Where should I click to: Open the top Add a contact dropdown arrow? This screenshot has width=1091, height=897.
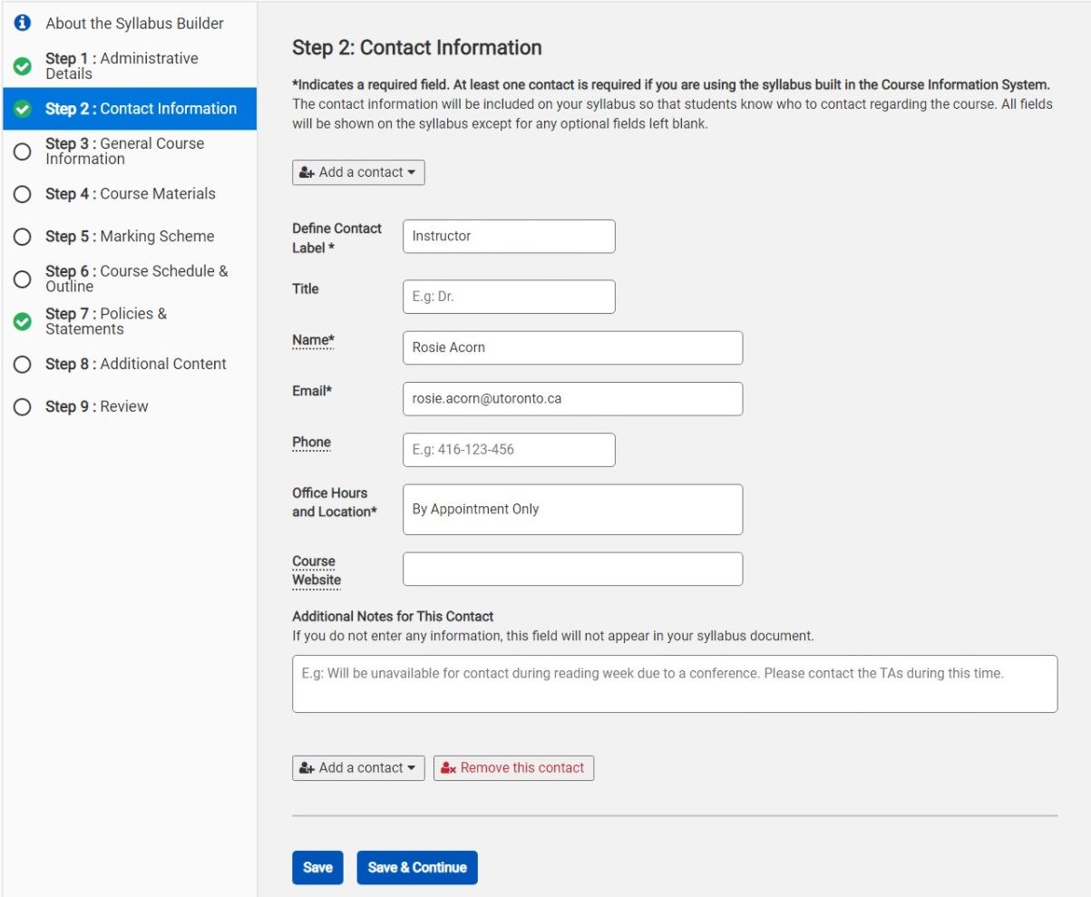click(412, 173)
